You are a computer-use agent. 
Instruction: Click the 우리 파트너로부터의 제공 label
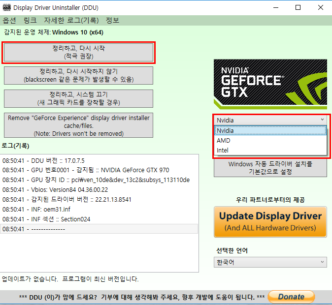point(270,200)
